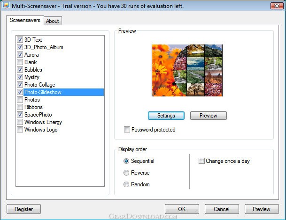This screenshot has height=220, width=286.
Task: Uncheck the SpacePhoto checkbox
Action: tap(20, 115)
